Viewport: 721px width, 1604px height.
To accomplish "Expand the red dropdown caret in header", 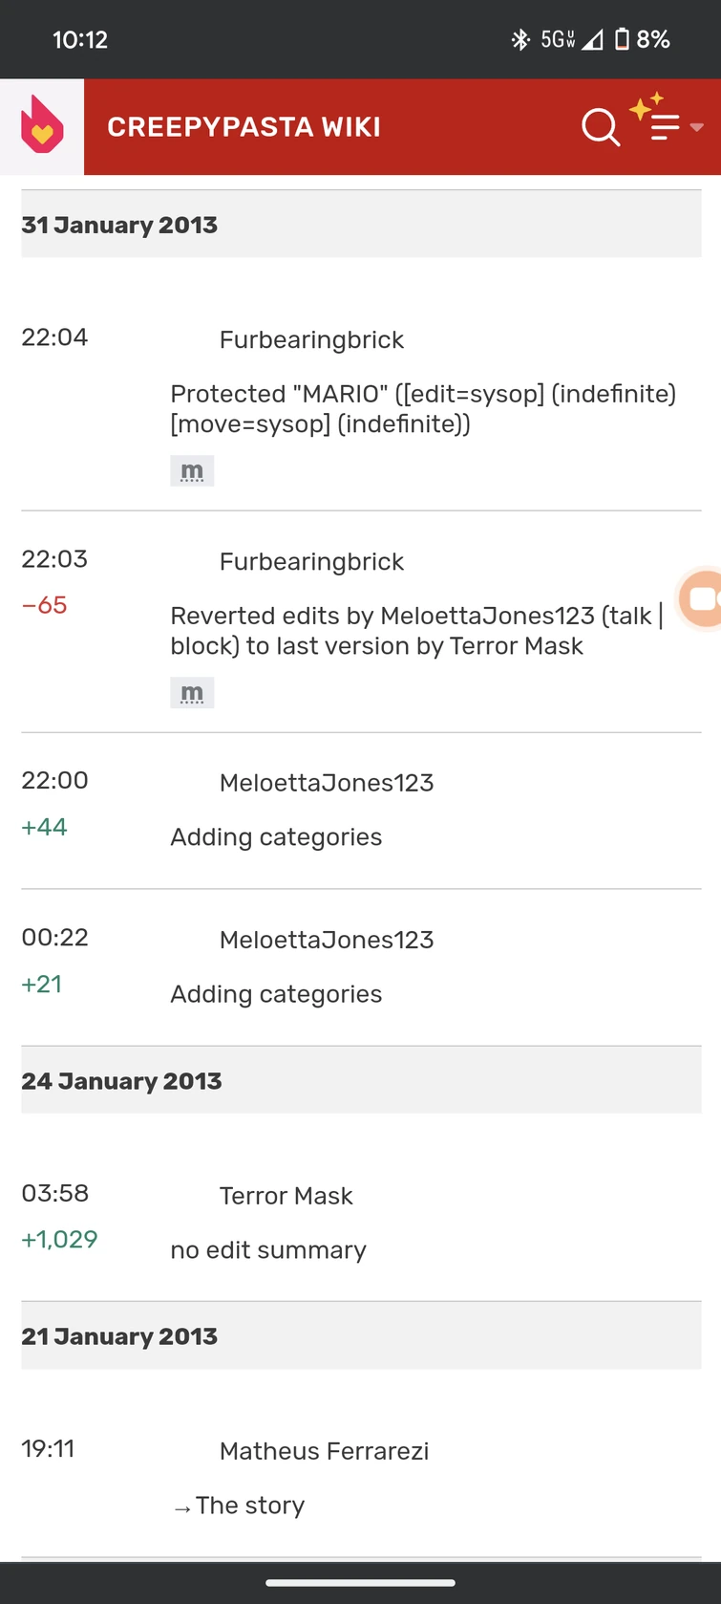I will coord(697,127).
